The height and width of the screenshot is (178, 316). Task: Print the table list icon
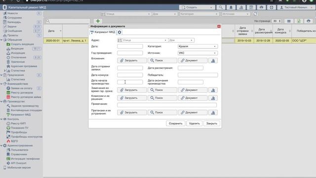tap(308, 21)
